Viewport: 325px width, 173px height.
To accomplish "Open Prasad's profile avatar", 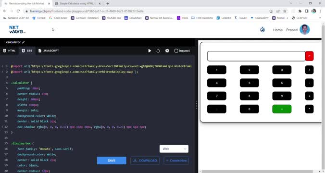I will (x=304, y=29).
